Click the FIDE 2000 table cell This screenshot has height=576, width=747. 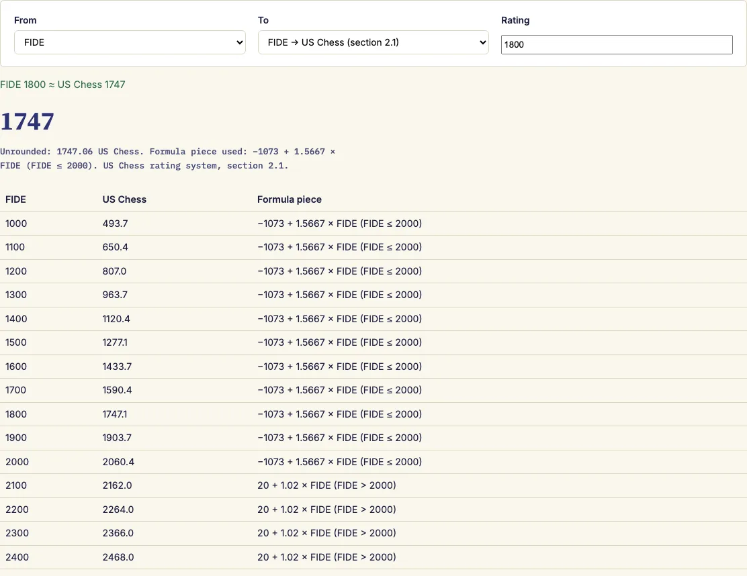coord(17,461)
